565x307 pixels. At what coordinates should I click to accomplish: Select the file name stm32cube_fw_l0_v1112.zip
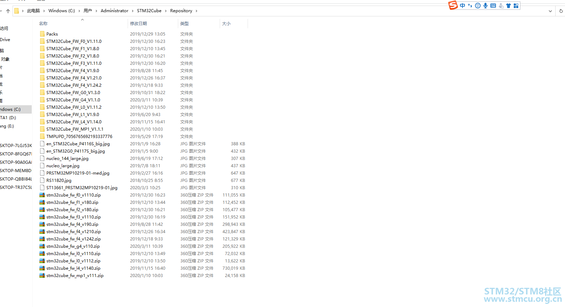click(x=73, y=261)
